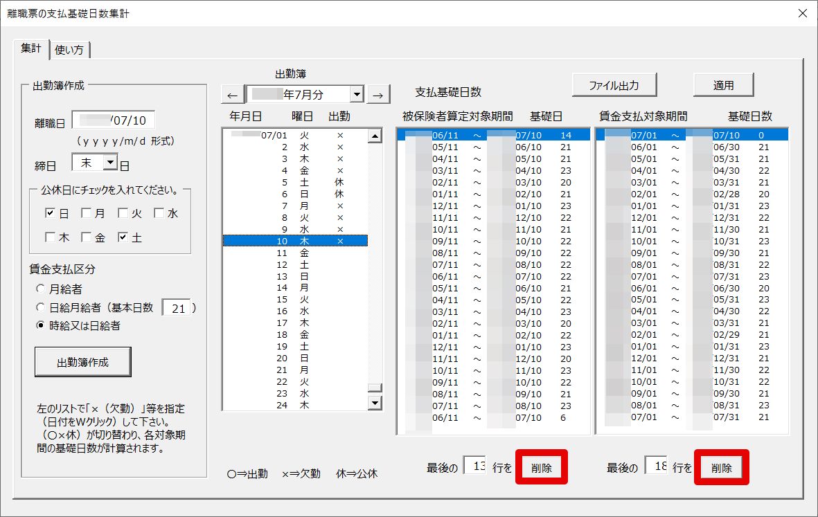Select 日給月給者 radio option
818x517 pixels.
coord(41,307)
